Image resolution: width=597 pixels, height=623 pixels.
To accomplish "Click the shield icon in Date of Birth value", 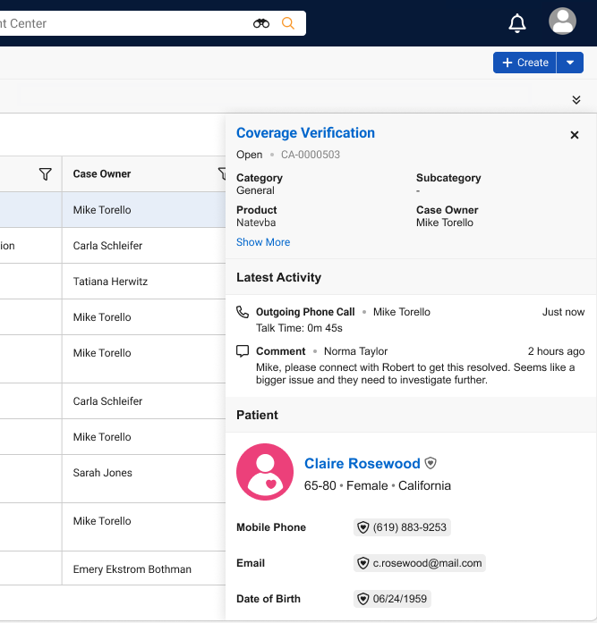I will pyautogui.click(x=362, y=599).
